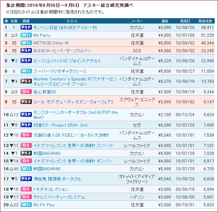
Task: Click the PS3 badge beside コール オブ デューティ
Action: pyautogui.click(x=26, y=102)
